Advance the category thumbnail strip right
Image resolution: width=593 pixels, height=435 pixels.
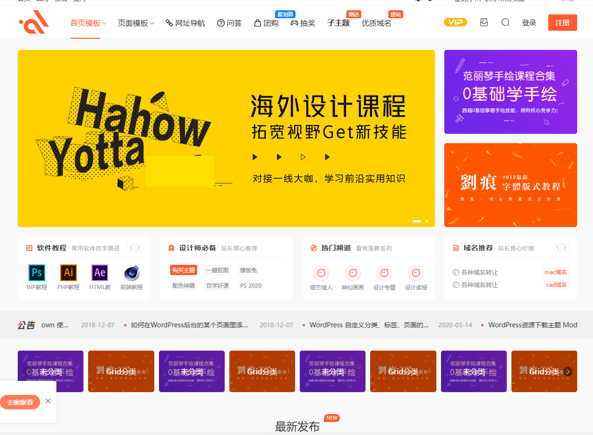coord(568,372)
